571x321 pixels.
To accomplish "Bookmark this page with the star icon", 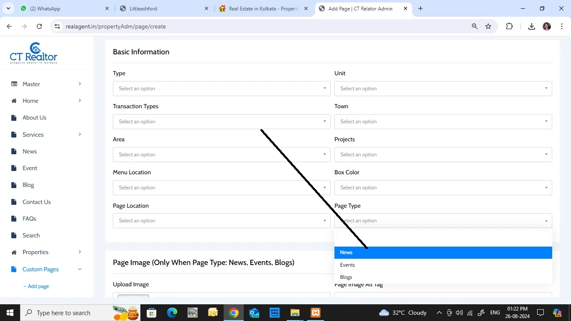I will [x=488, y=26].
